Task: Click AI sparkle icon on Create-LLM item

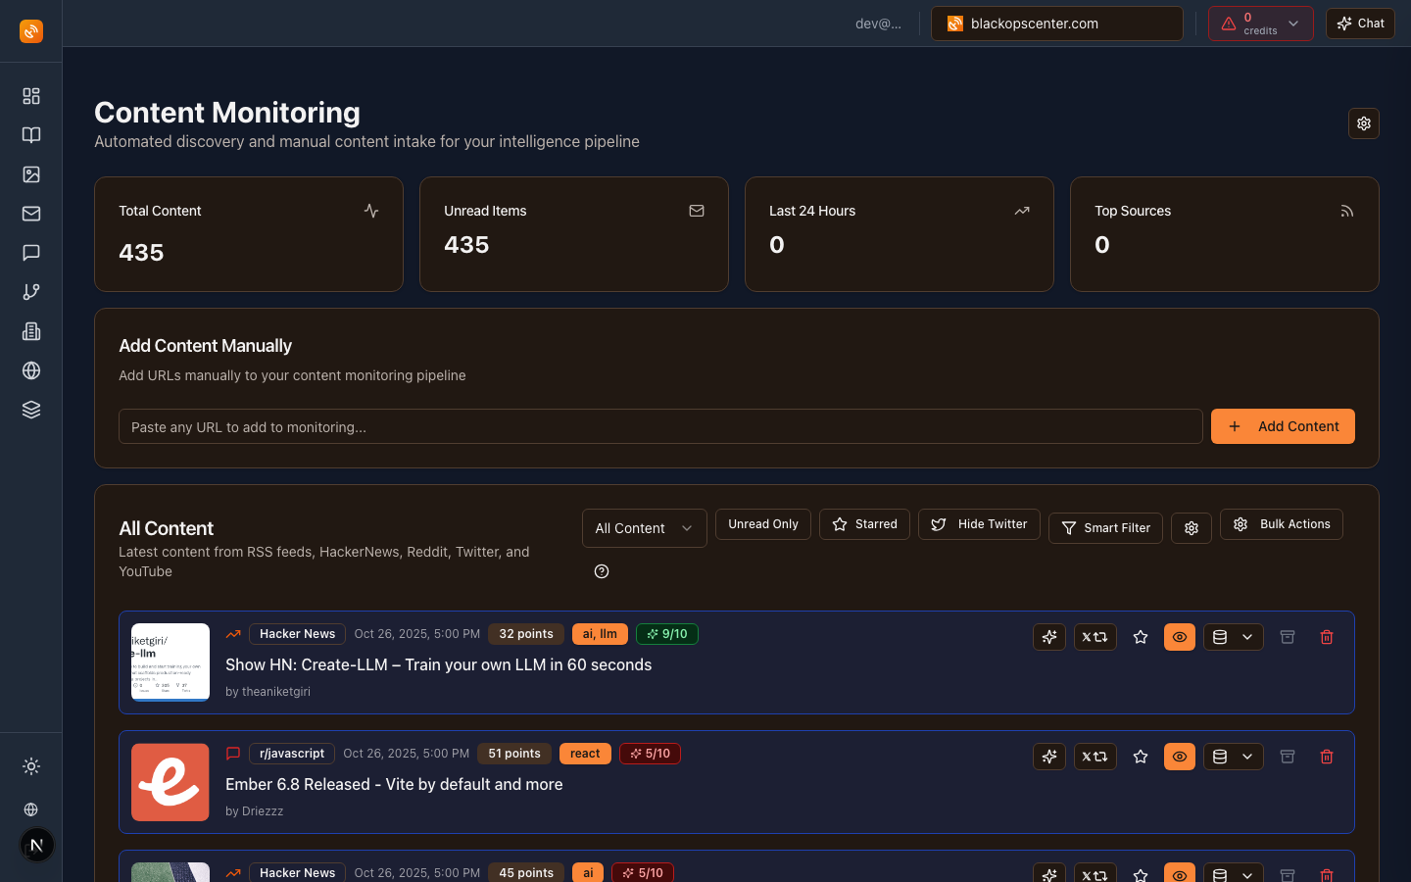Action: 1048,637
